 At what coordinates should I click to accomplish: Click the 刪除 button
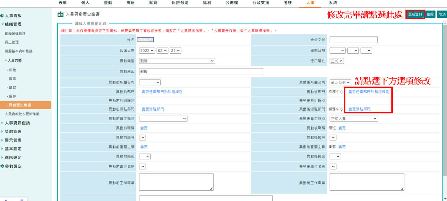coord(430,14)
